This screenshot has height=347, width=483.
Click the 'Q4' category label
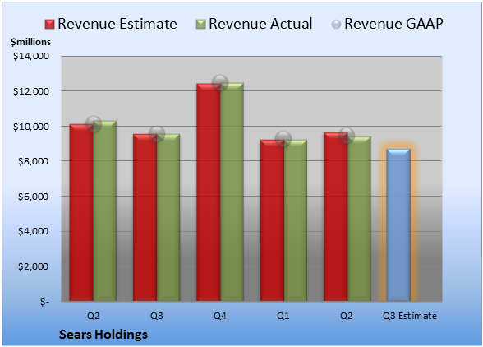[220, 316]
